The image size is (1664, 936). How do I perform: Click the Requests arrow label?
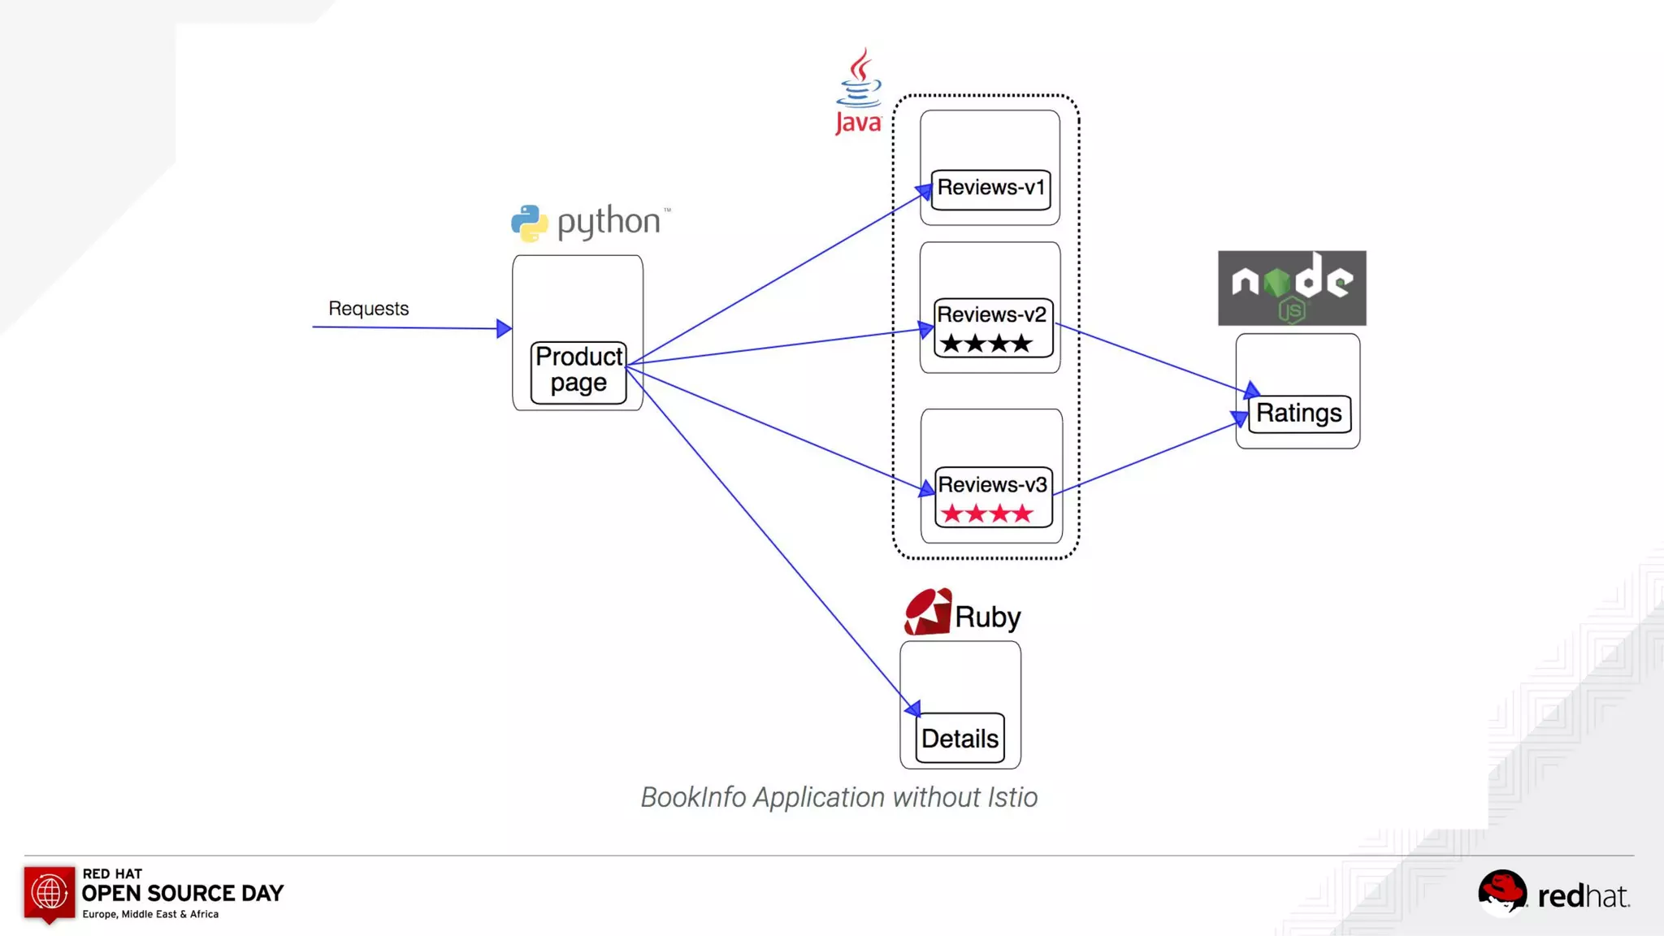(368, 309)
